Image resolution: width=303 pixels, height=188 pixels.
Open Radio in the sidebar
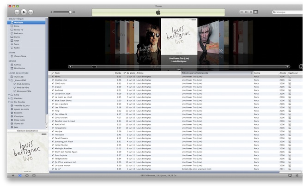pos(26,48)
